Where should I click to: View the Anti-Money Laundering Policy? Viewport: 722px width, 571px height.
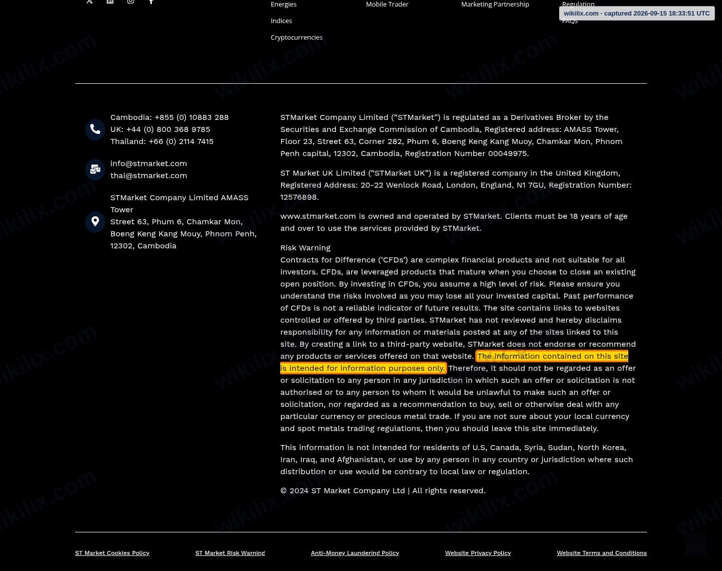click(x=355, y=553)
